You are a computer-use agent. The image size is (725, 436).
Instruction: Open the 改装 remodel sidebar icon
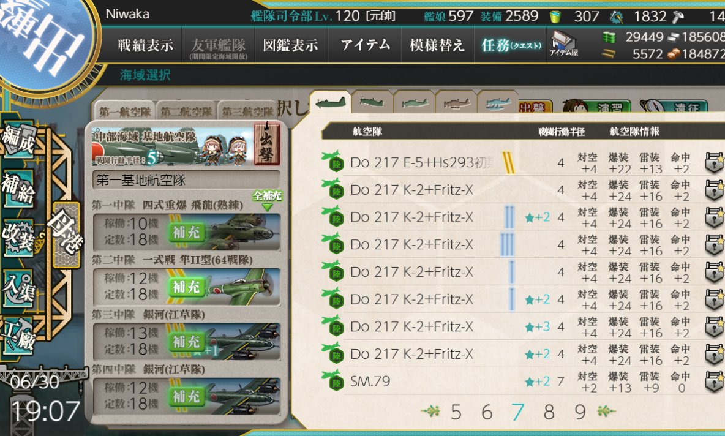pyautogui.click(x=18, y=238)
